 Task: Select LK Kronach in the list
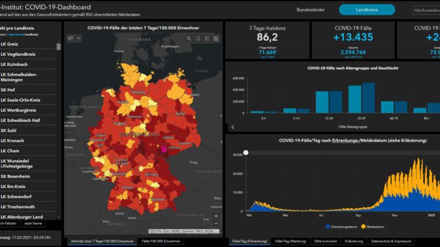(28, 141)
